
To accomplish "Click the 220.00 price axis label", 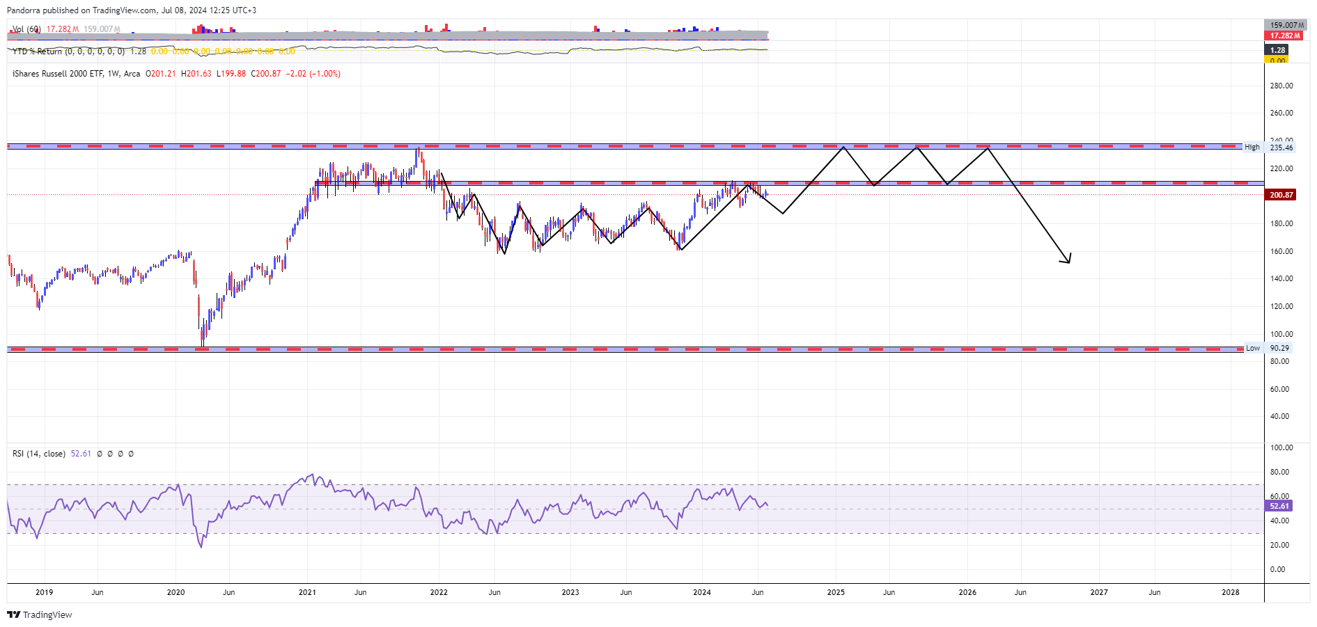I will pos(1281,168).
